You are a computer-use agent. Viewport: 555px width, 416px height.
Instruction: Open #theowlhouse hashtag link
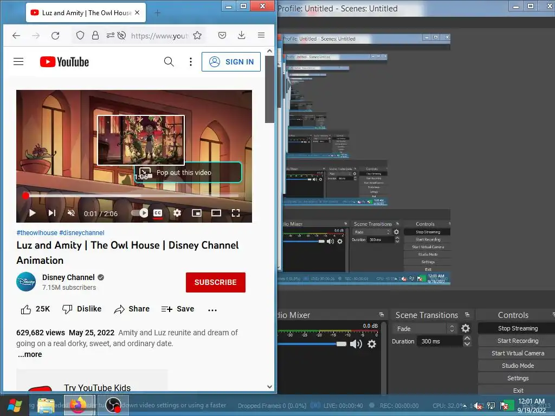pos(37,233)
